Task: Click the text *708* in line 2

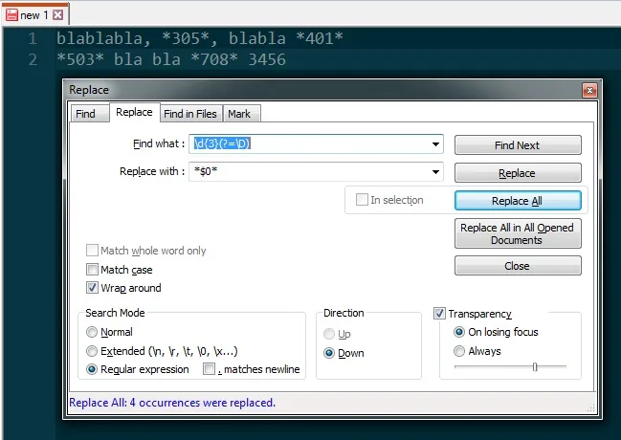Action: pos(214,60)
